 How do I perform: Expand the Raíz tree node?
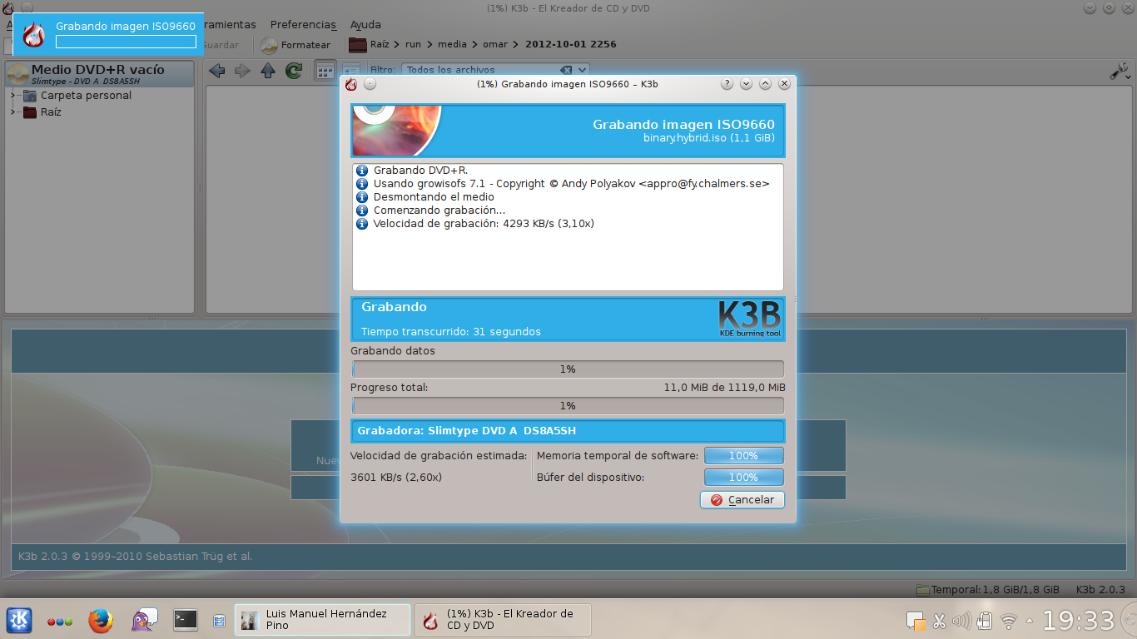[13, 111]
